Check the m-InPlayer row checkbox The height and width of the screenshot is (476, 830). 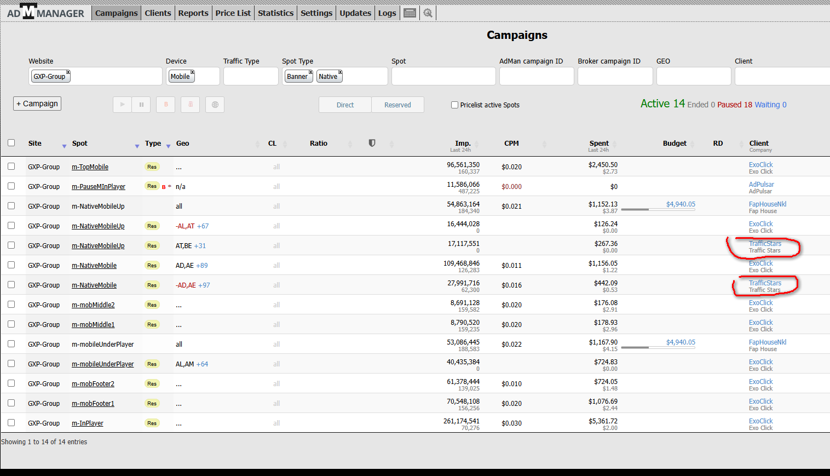pos(11,423)
